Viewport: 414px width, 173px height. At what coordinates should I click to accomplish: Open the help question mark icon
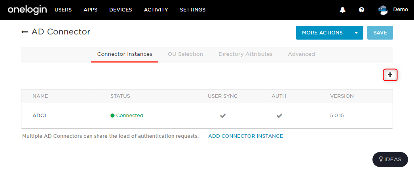click(361, 10)
